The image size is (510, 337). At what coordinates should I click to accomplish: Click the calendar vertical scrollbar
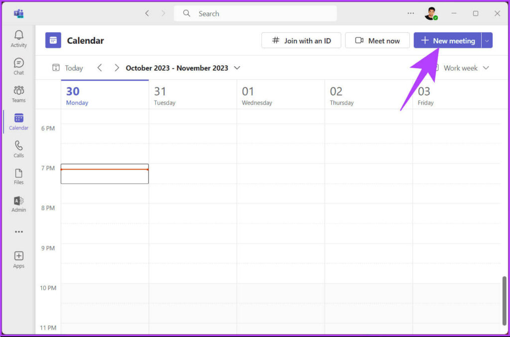(x=504, y=301)
